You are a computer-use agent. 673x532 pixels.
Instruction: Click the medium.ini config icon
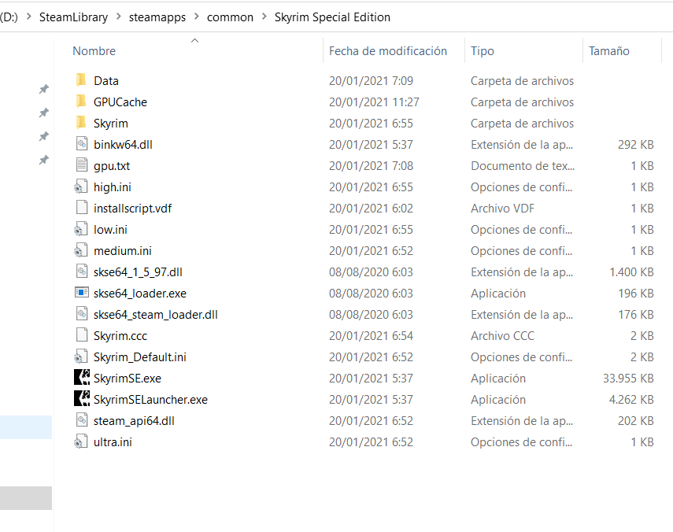[x=81, y=250]
